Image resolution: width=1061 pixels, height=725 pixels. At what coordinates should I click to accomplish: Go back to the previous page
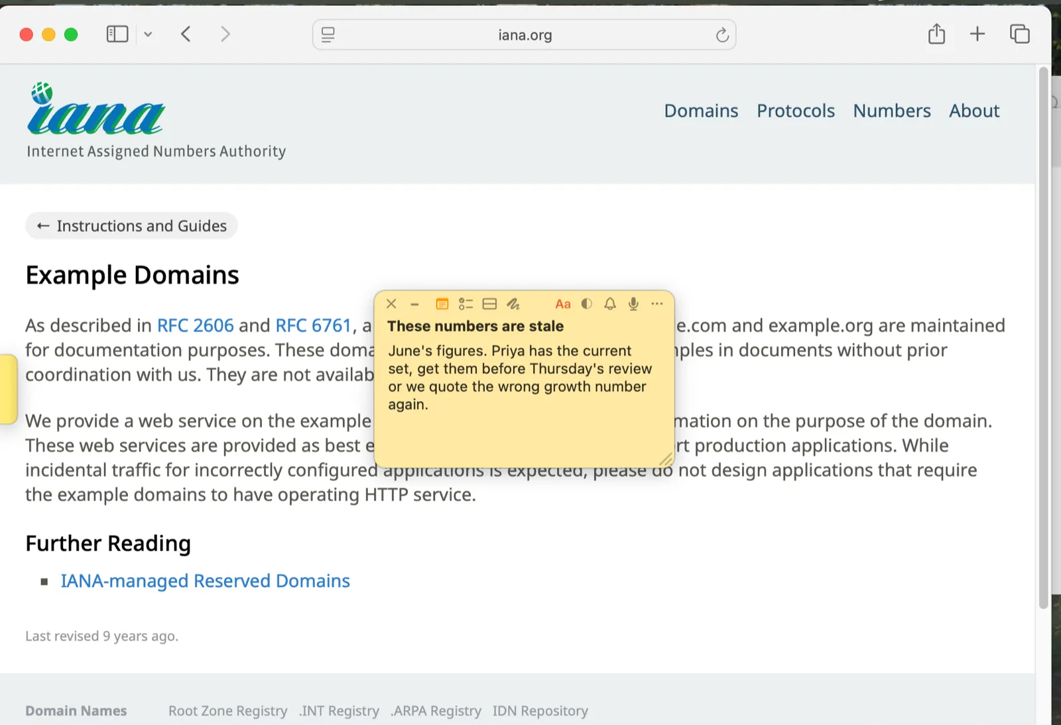(186, 34)
